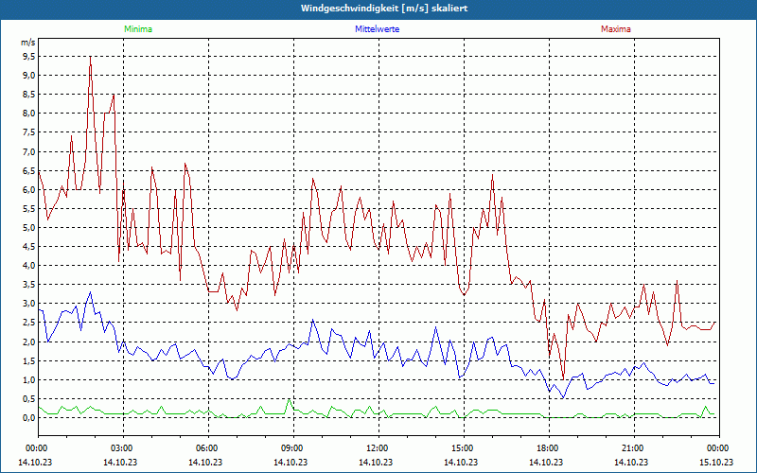Click the 18:00 time axis label

pyautogui.click(x=547, y=447)
